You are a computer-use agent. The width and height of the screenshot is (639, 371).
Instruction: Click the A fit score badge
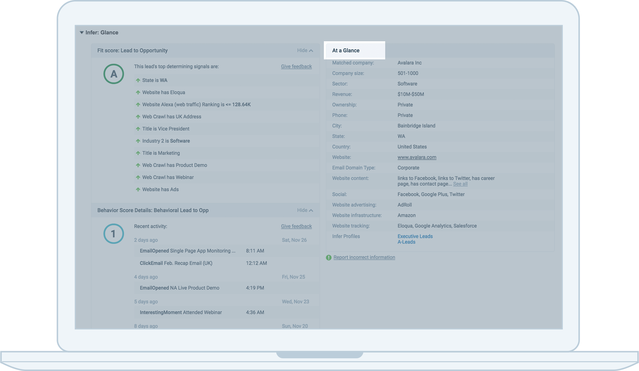coord(114,74)
